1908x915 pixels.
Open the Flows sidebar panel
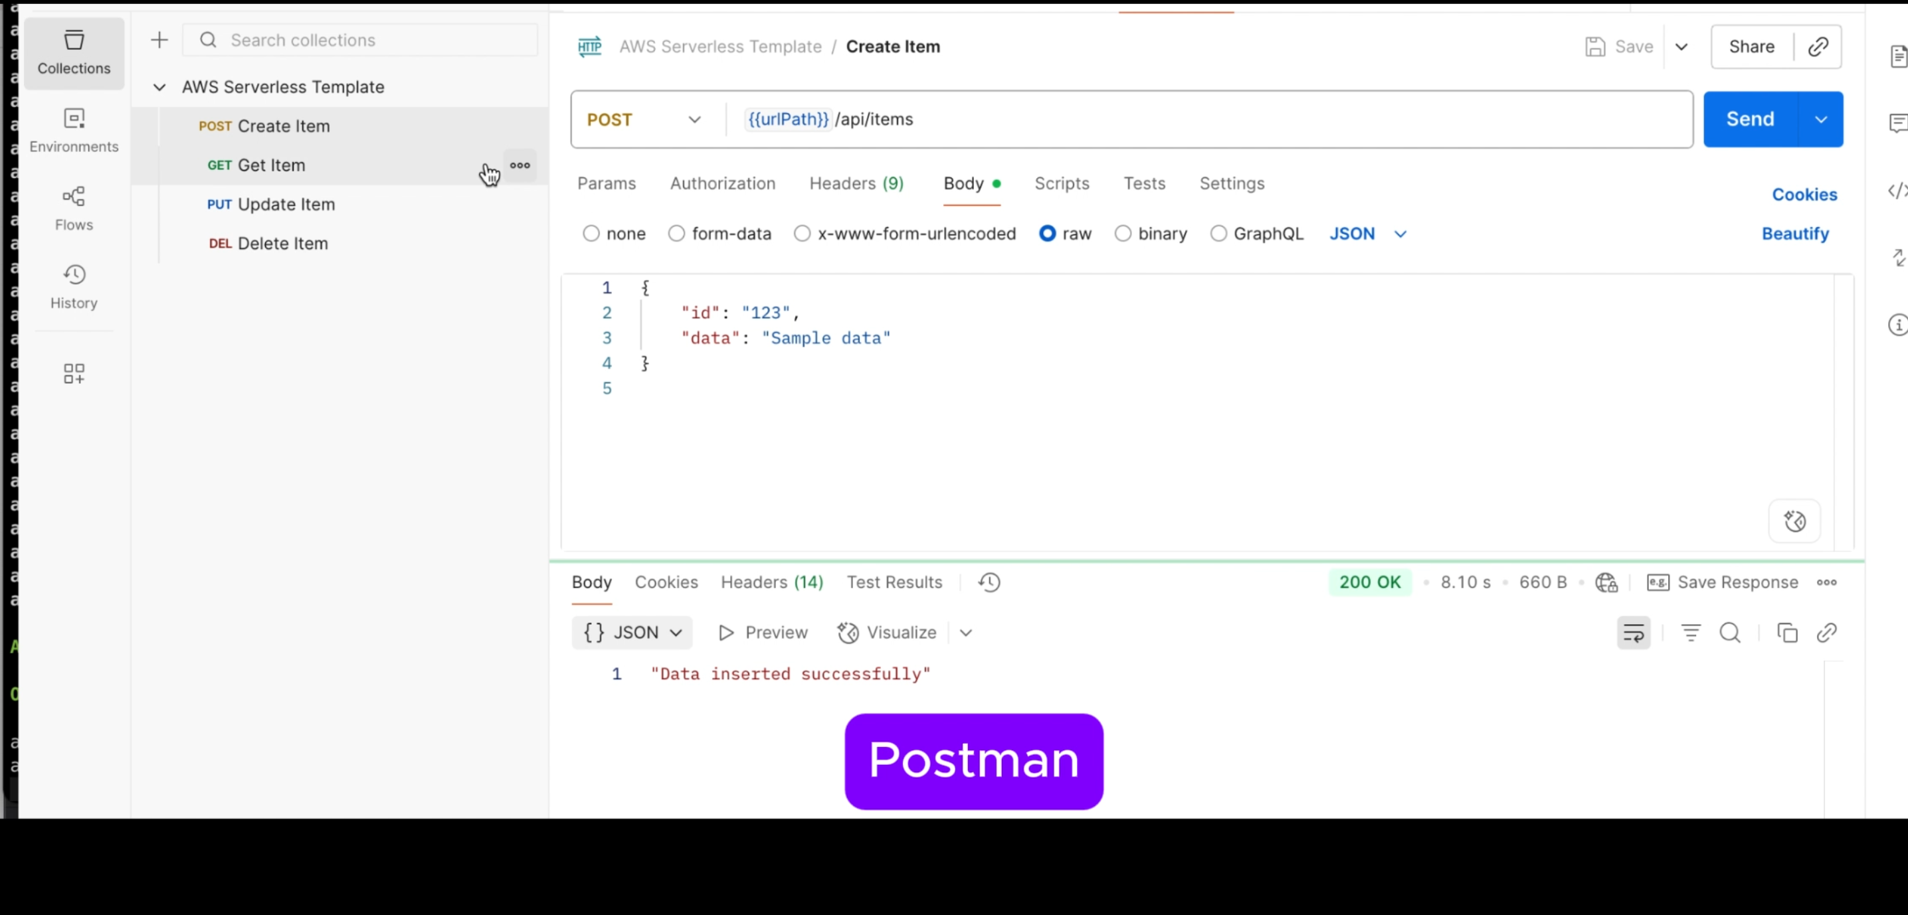tap(73, 208)
